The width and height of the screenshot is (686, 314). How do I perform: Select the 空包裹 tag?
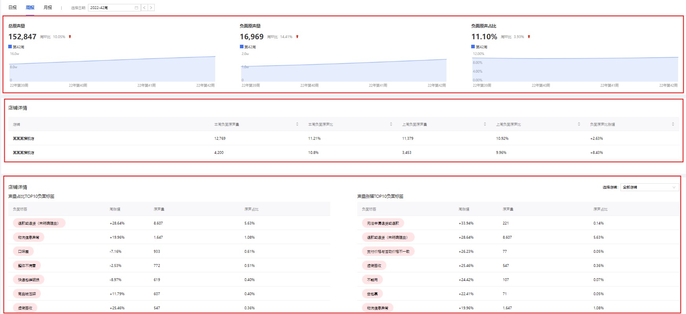(372, 294)
